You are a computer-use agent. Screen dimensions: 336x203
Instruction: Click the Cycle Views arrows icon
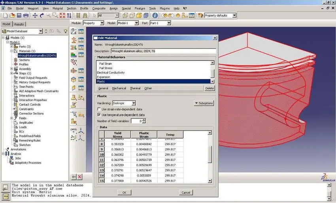coord(69,15)
